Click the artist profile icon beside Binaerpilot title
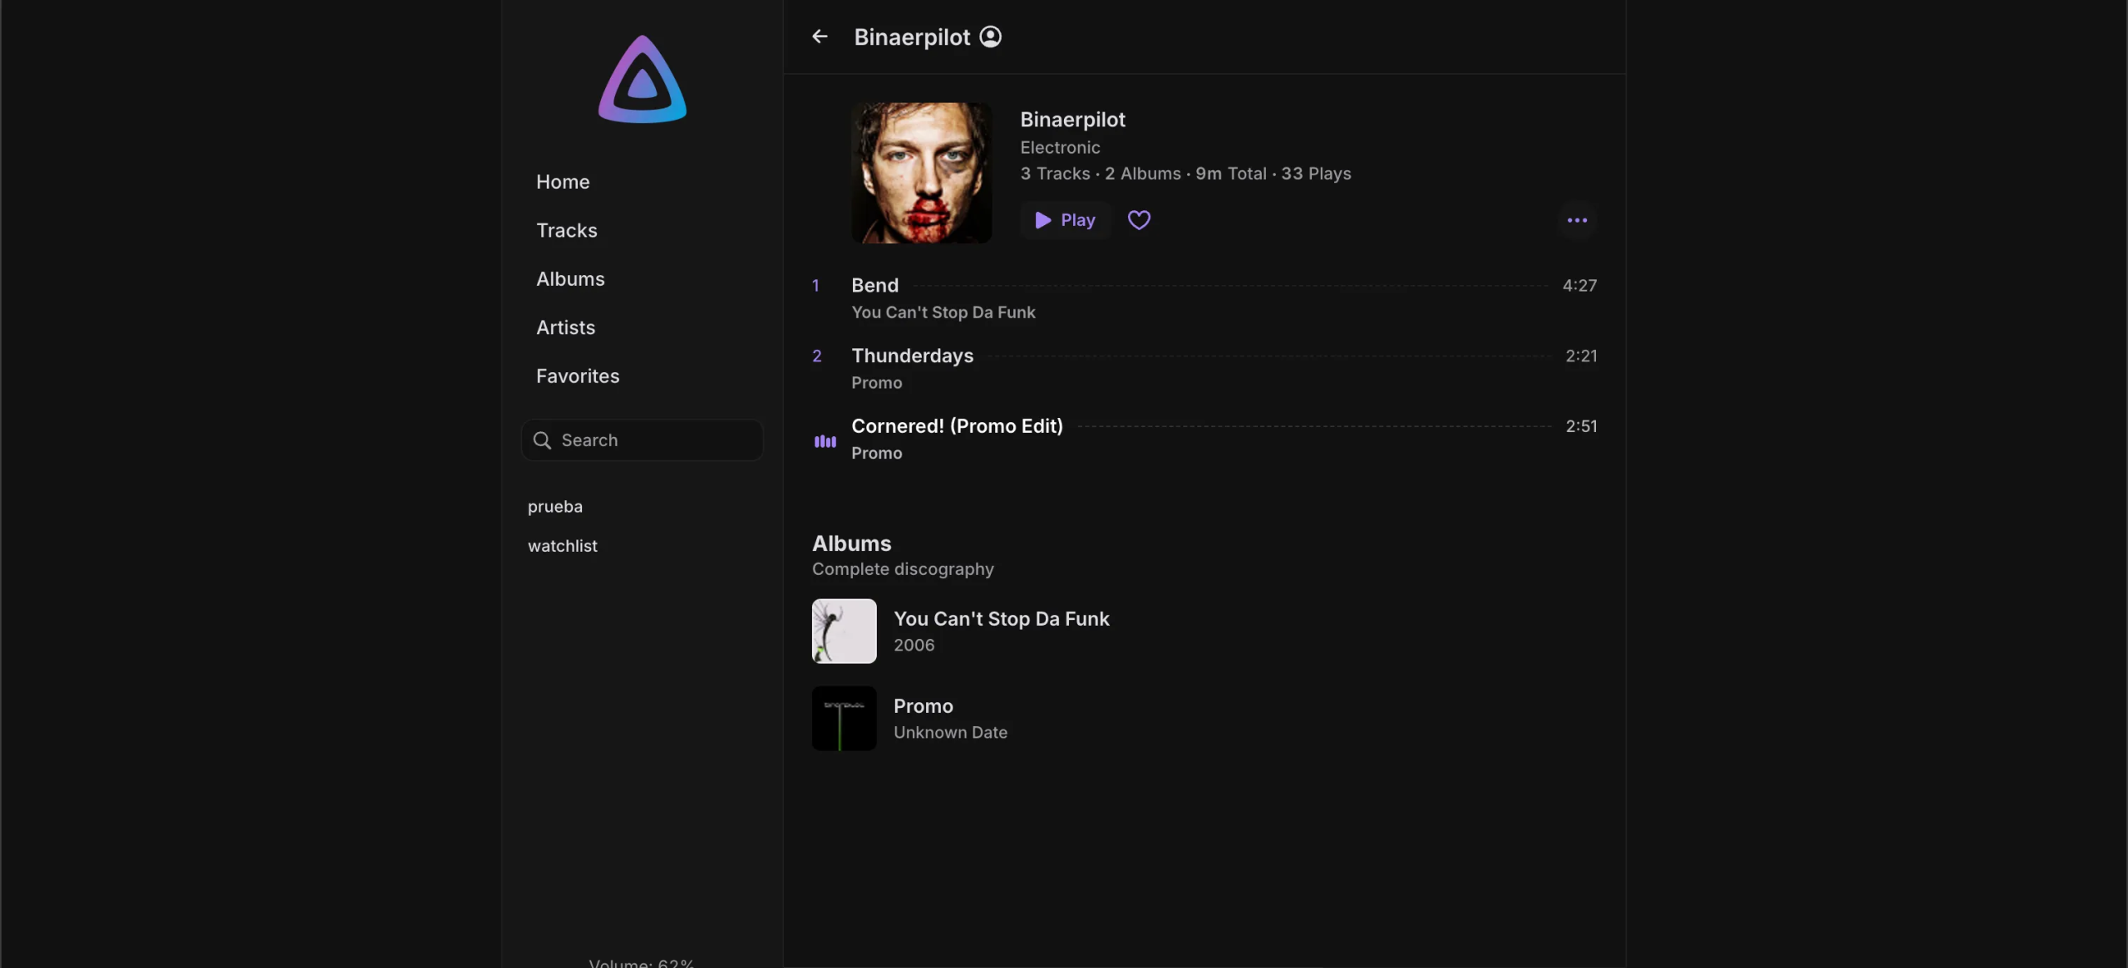The width and height of the screenshot is (2128, 968). coord(990,37)
